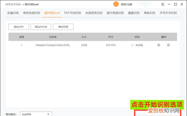Select the 未识别 status radio circle

tap(132, 45)
